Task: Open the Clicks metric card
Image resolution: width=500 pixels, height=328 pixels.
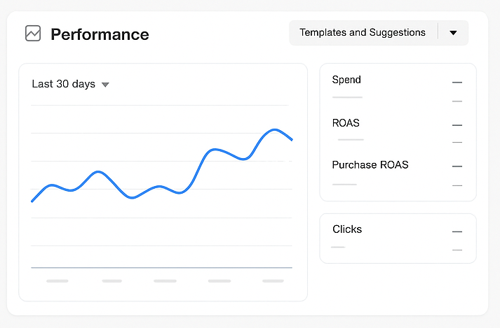Action: click(398, 238)
